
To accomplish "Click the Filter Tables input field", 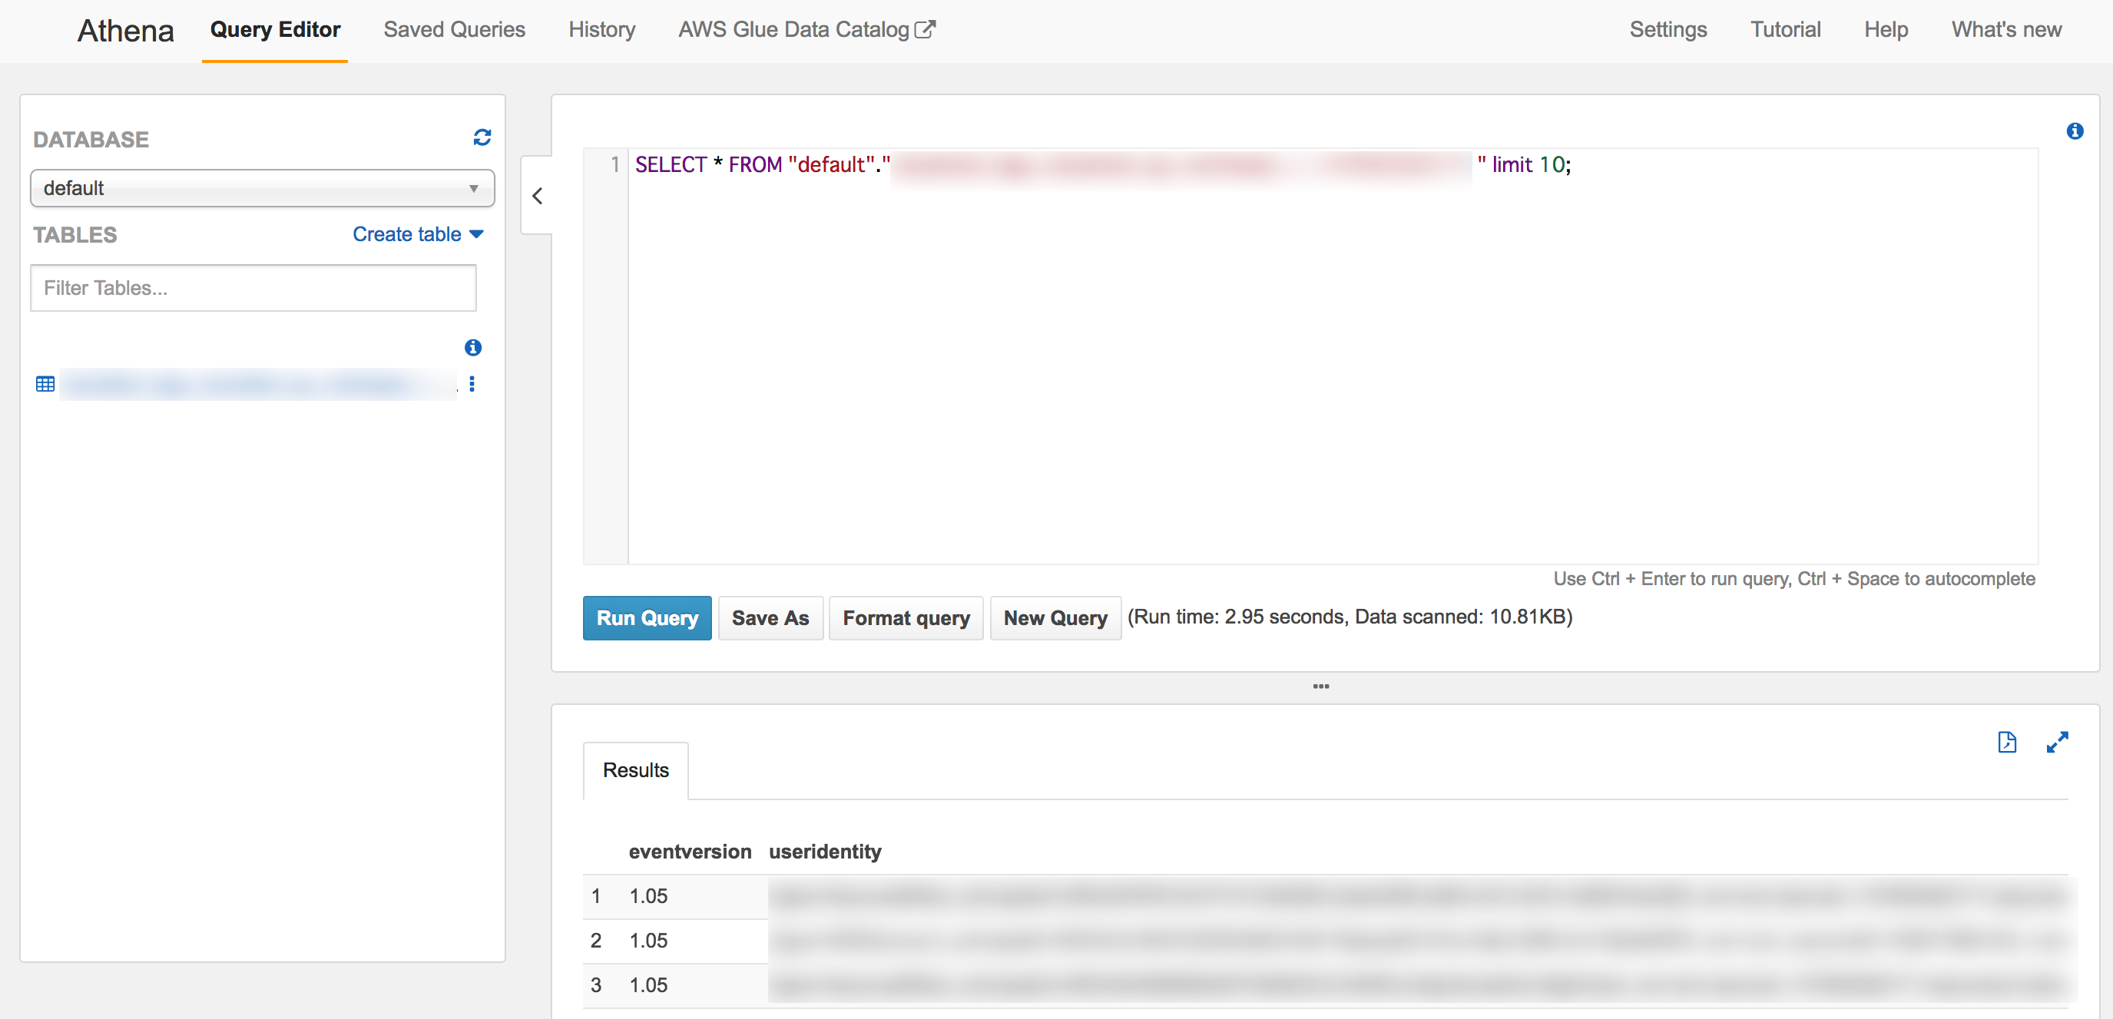I will (253, 288).
